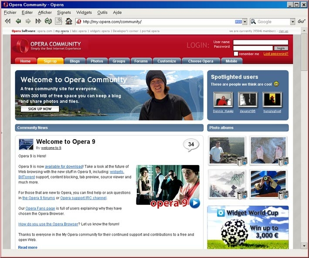Click the Rewind navigation icon
The height and width of the screenshot is (258, 309).
click(x=8, y=21)
